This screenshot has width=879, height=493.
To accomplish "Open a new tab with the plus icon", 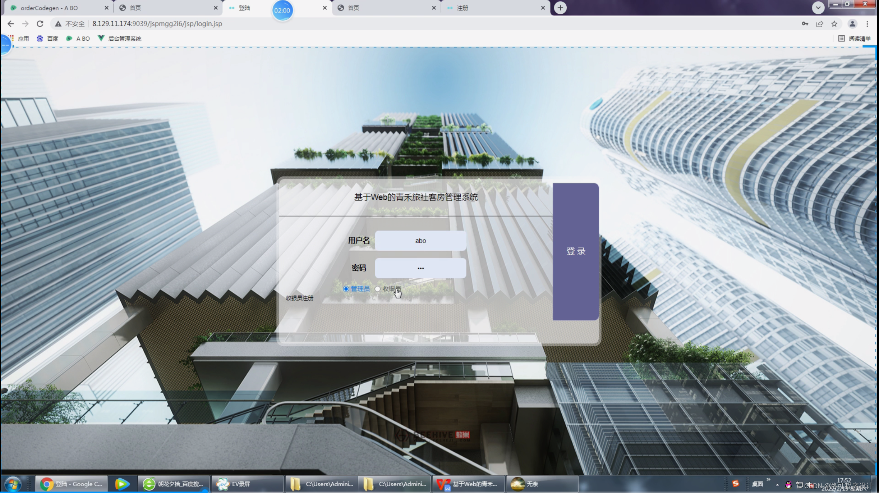I will [x=560, y=8].
